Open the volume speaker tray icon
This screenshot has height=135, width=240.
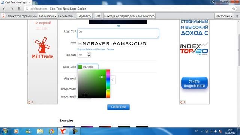tap(216, 132)
